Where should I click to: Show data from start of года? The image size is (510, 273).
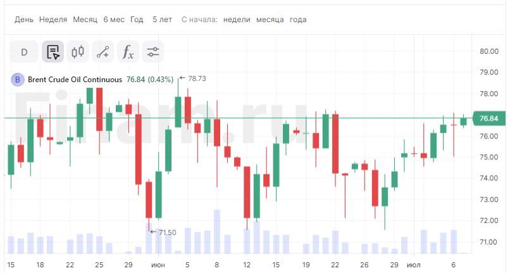pos(298,20)
